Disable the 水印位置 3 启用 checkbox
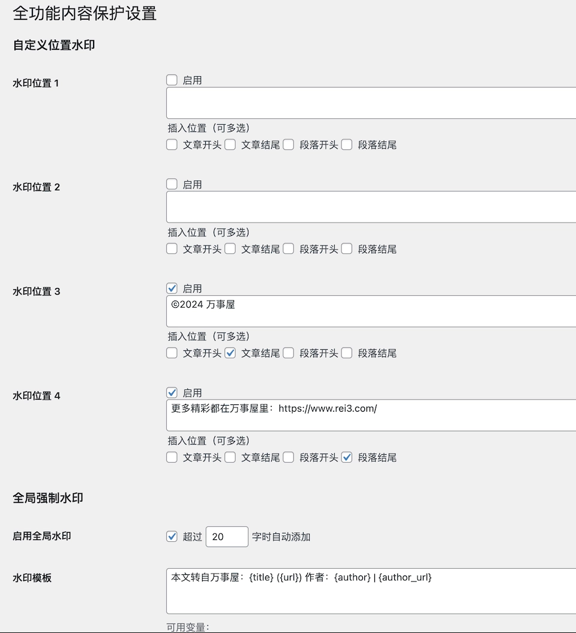The width and height of the screenshot is (576, 633). point(172,288)
